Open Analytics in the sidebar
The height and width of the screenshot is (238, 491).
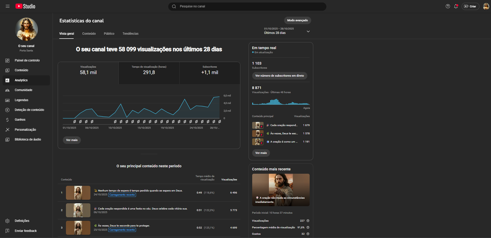tap(21, 80)
